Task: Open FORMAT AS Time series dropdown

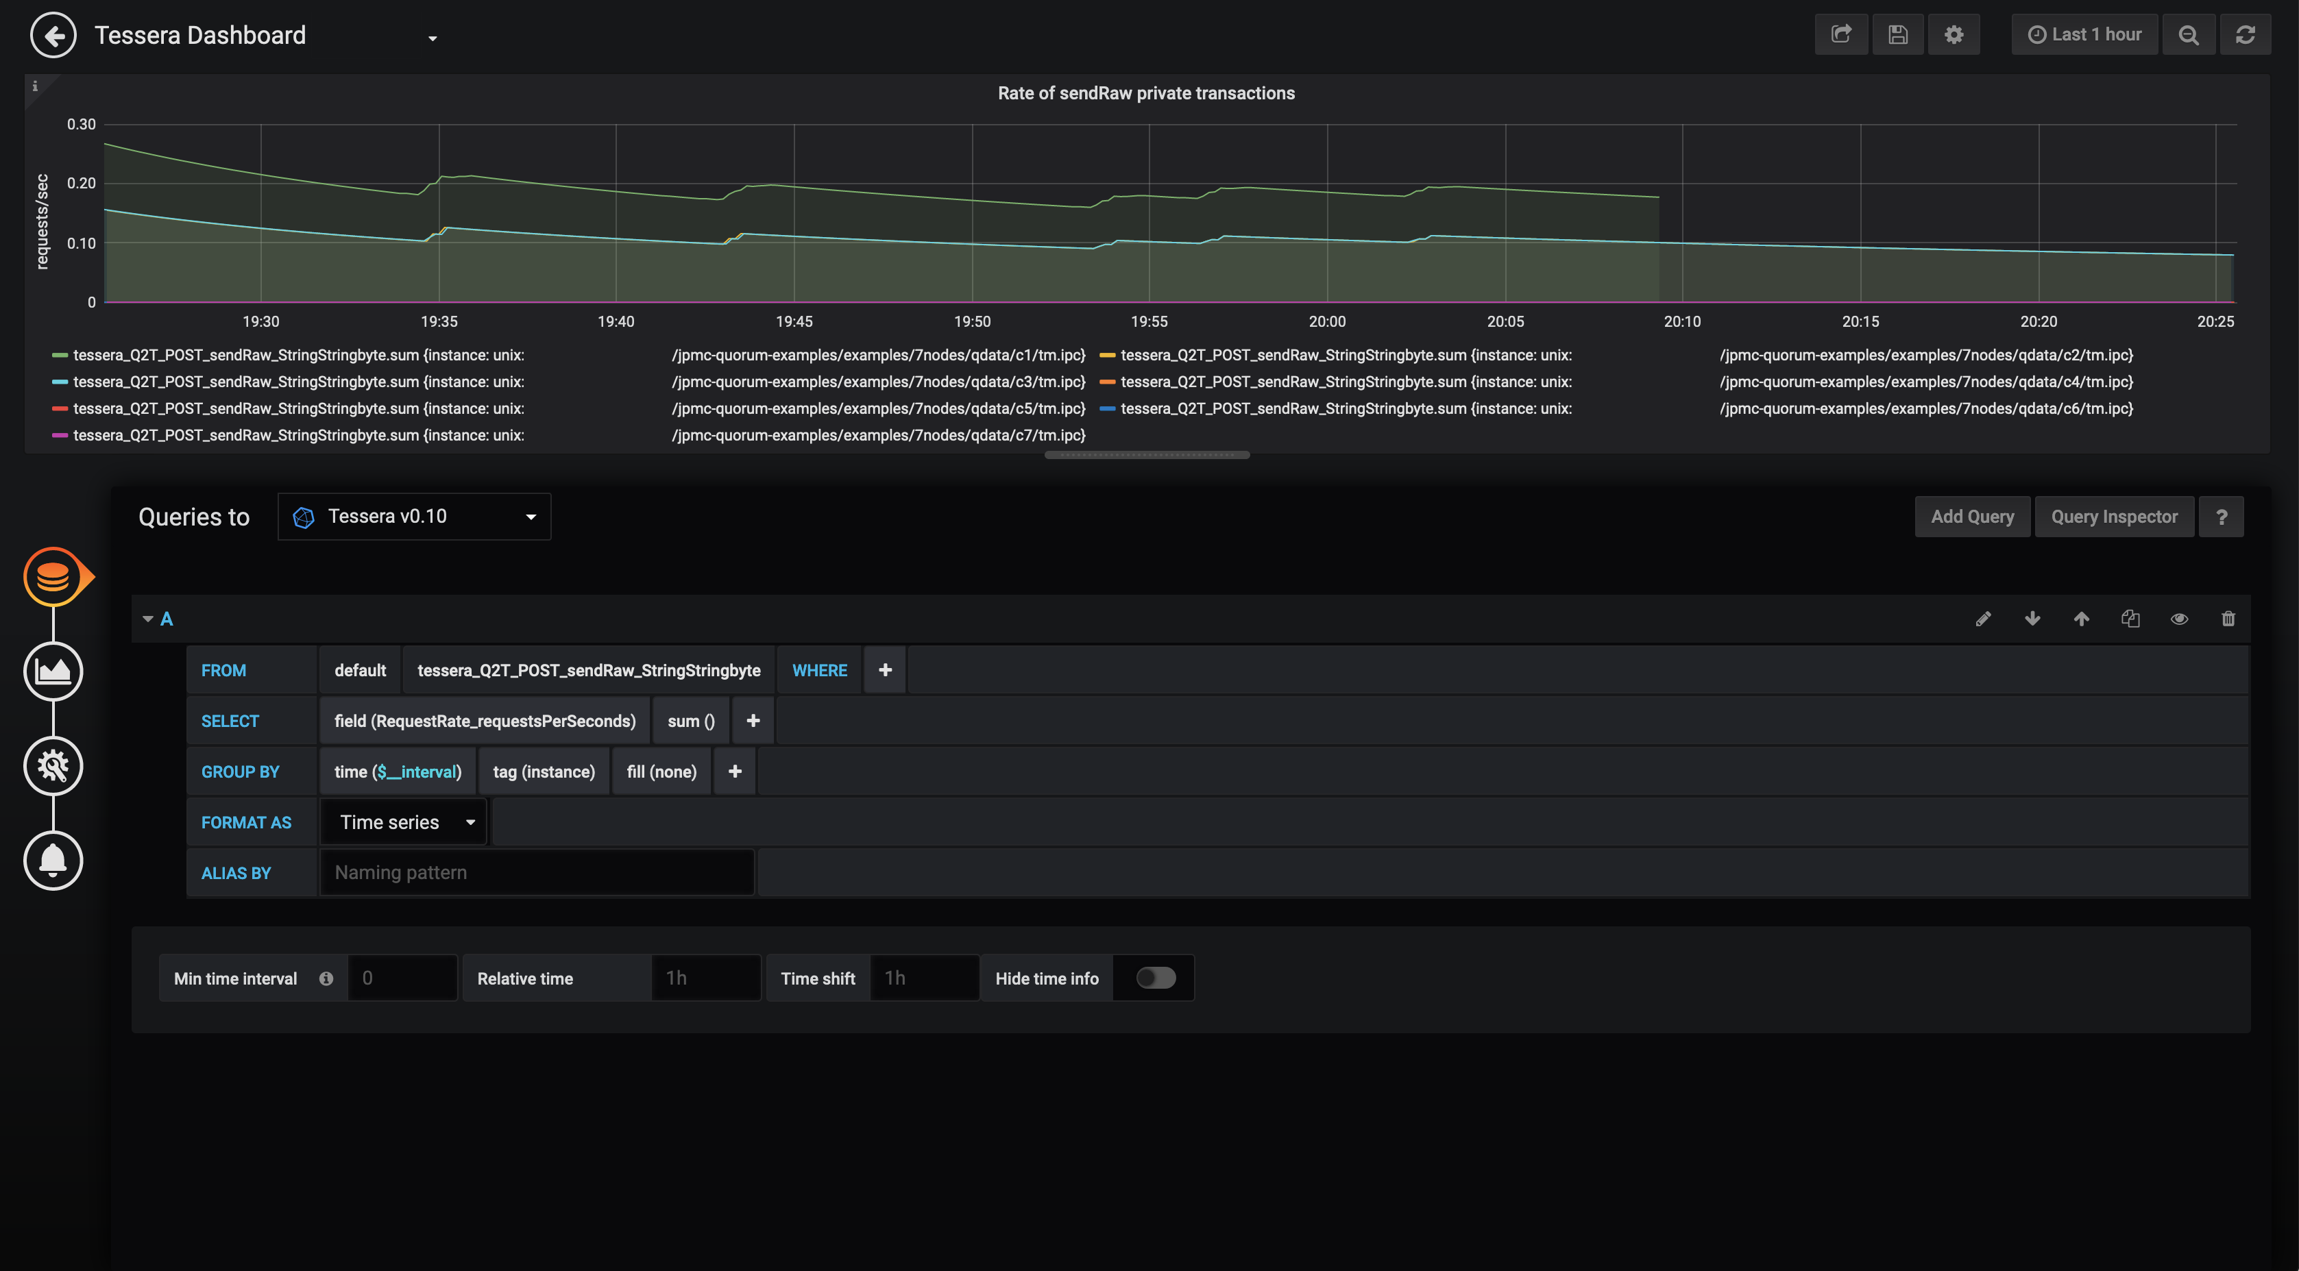Action: coord(404,822)
